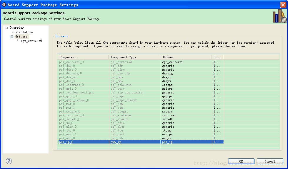Open the driver cell for pwm_ip_0

point(186,142)
